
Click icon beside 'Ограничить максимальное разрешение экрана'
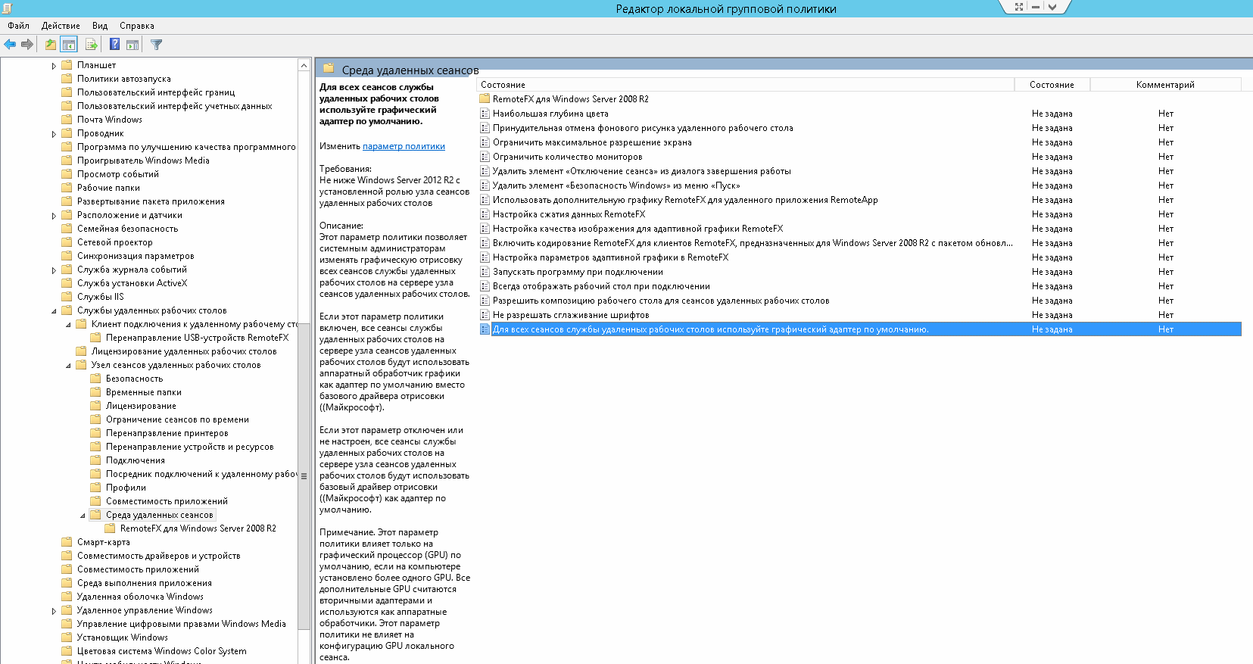[485, 142]
